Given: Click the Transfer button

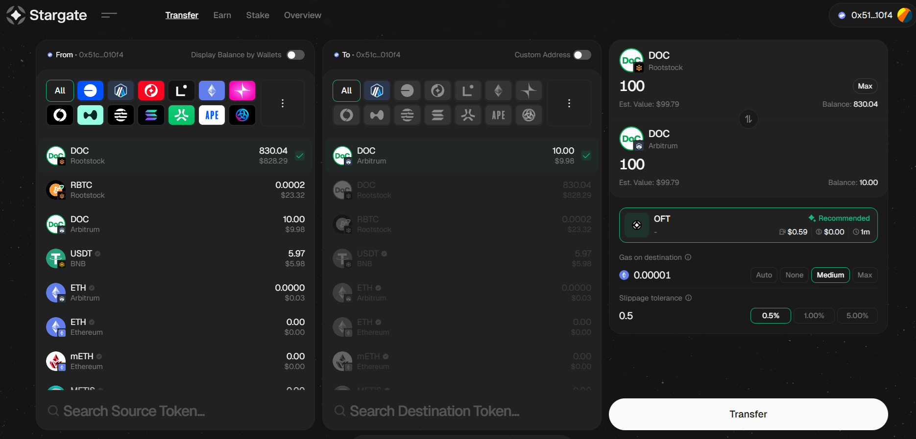Looking at the screenshot, I should tap(748, 414).
